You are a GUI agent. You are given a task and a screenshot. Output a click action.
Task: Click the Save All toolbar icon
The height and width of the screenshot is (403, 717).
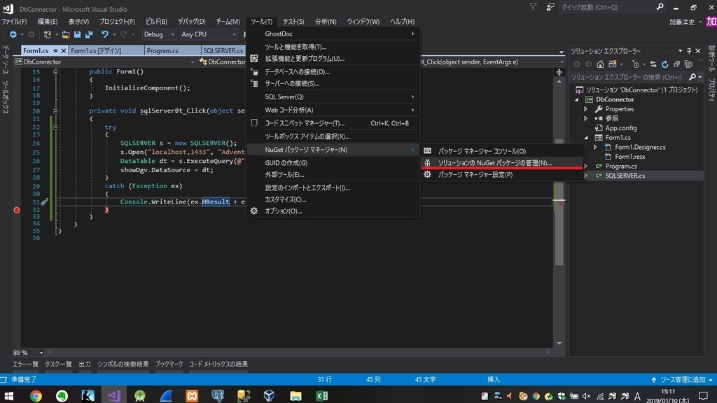click(88, 34)
